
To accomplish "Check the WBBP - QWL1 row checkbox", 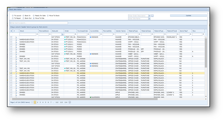I will click(11, 54).
